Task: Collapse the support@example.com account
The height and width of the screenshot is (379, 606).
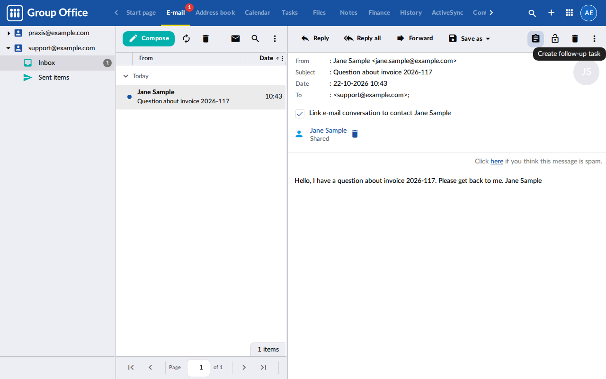Action: (x=9, y=48)
